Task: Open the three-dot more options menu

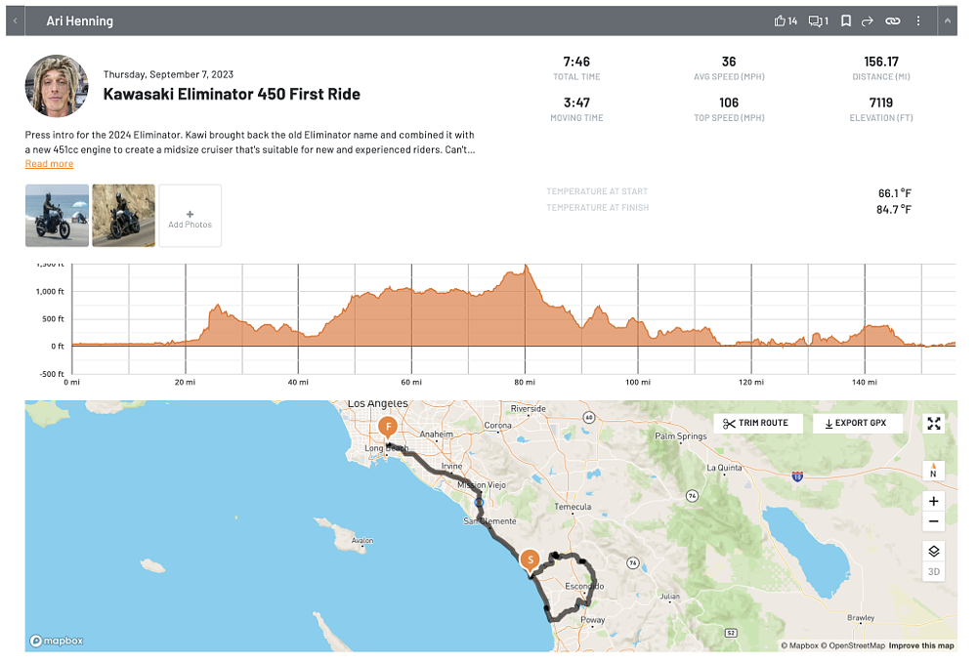Action: point(918,21)
